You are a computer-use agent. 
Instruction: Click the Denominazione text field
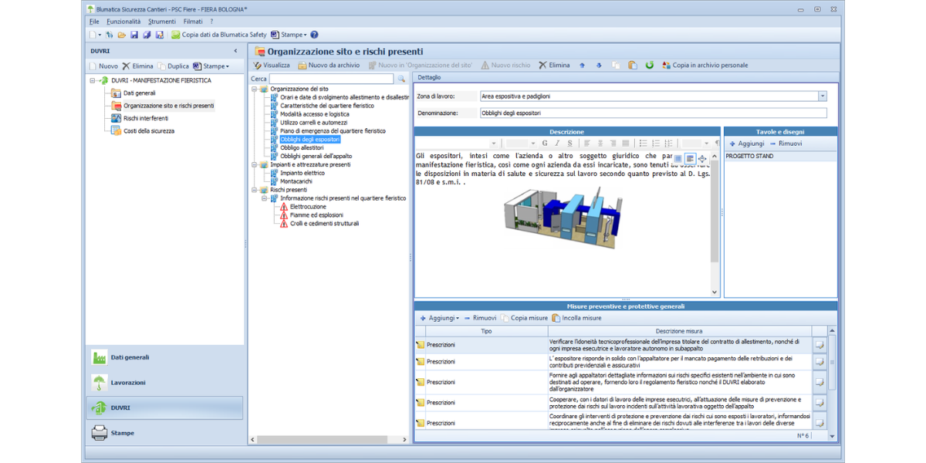(x=652, y=113)
